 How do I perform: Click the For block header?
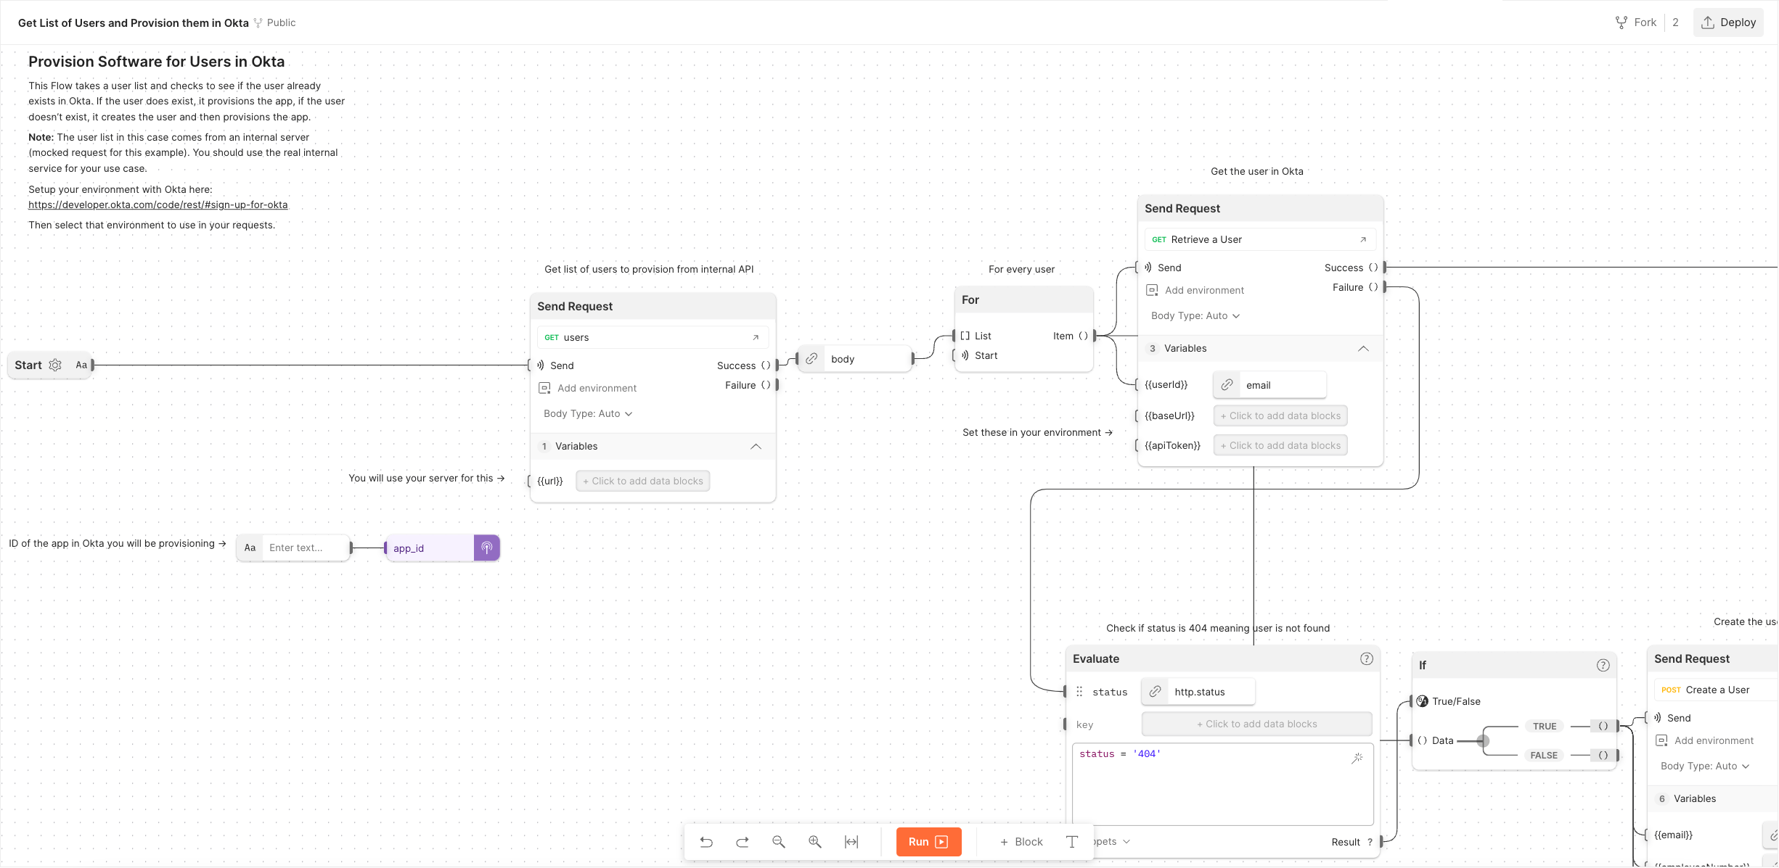pos(1024,300)
